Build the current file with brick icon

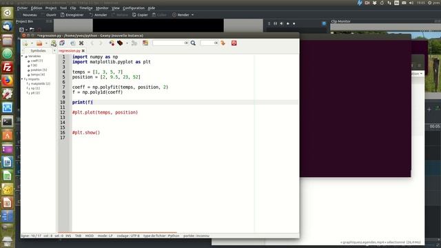(120, 43)
